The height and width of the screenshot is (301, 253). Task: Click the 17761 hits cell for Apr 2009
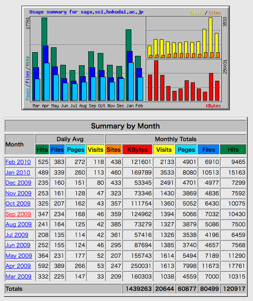pyautogui.click(x=233, y=266)
